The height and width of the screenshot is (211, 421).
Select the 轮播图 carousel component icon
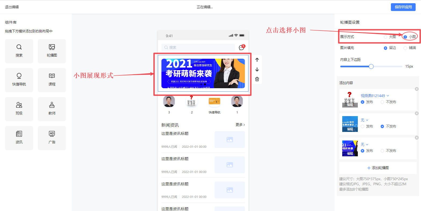52,47
